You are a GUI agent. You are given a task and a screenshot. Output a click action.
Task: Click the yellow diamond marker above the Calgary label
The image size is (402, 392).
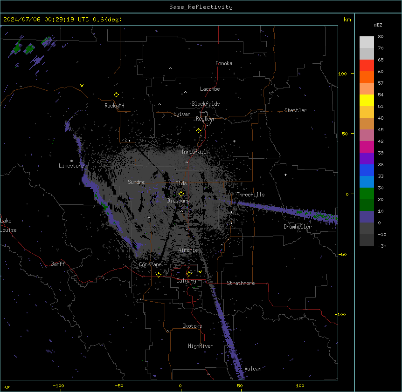tap(189, 274)
